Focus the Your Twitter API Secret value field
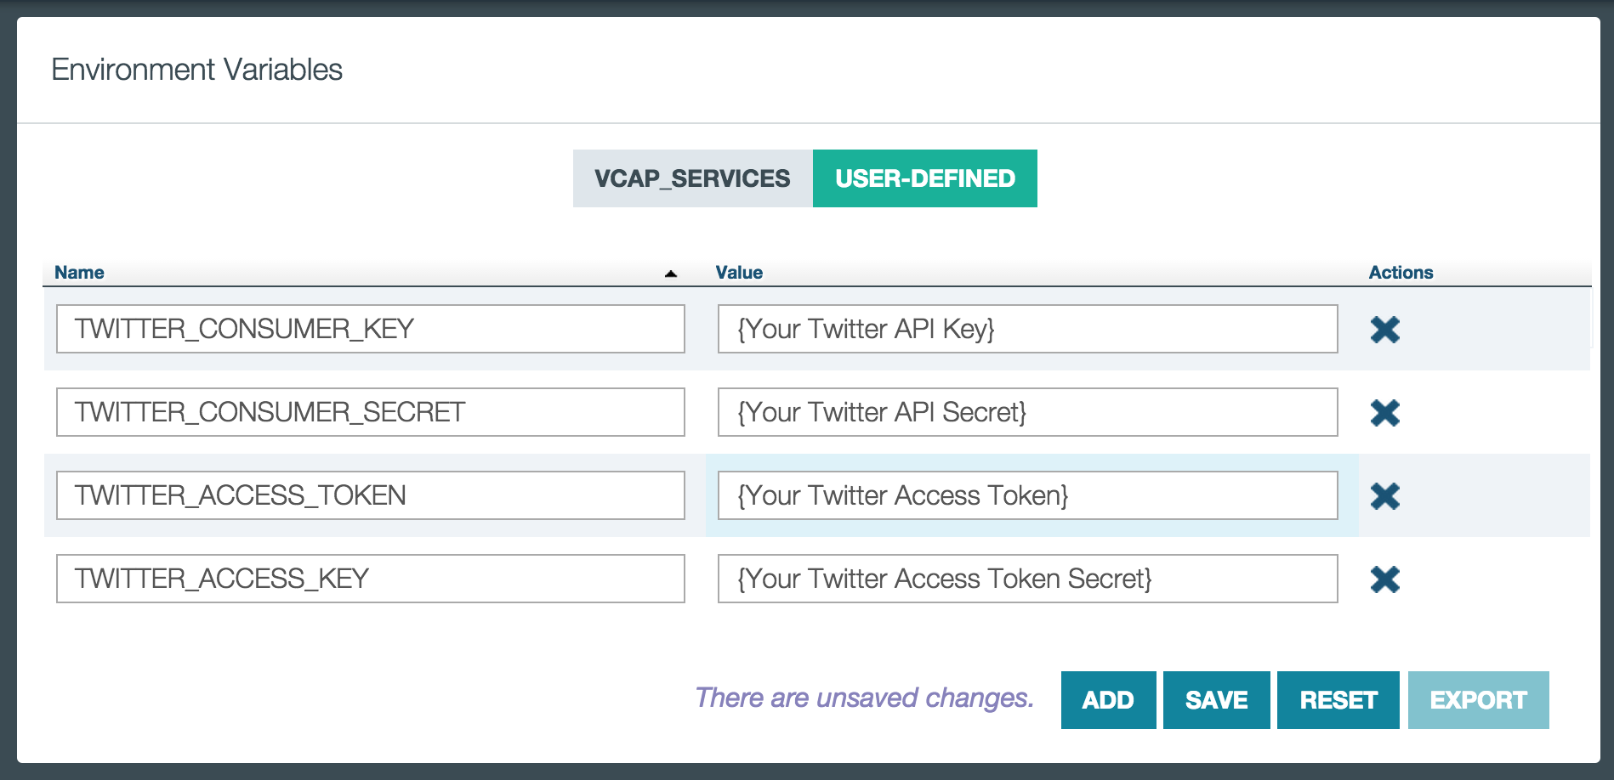The height and width of the screenshot is (780, 1614). tap(1027, 412)
